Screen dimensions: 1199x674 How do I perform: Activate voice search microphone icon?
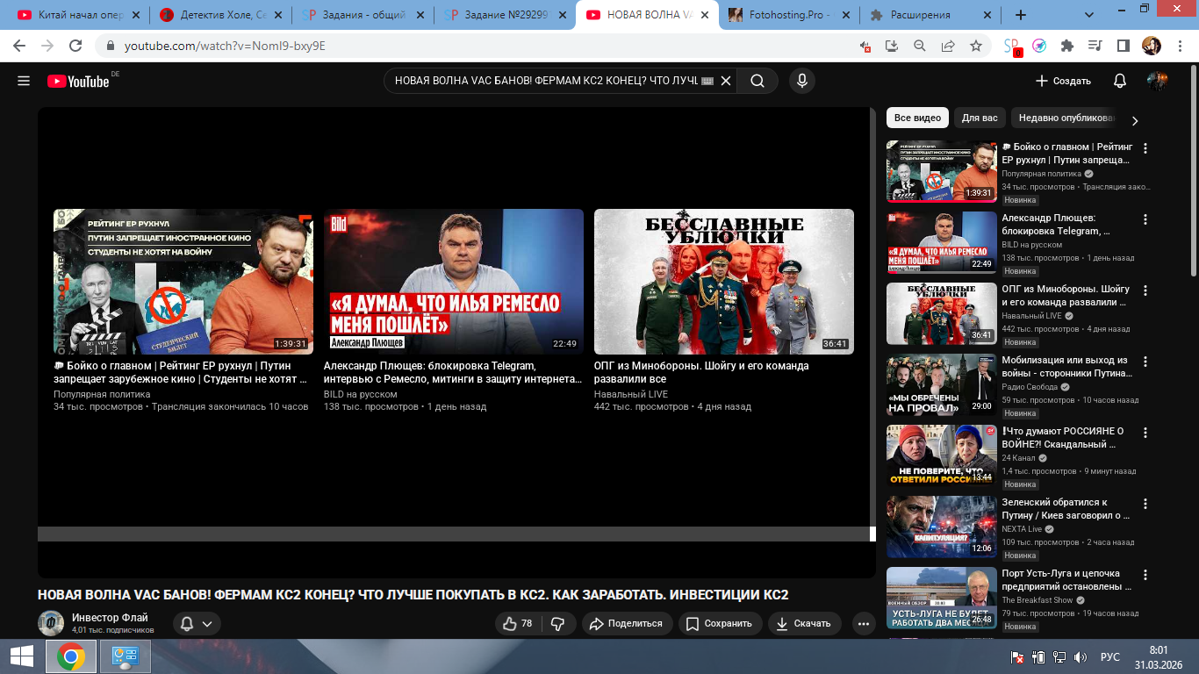point(801,81)
